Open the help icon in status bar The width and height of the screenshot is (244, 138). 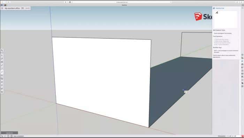8,136
